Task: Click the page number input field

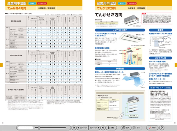Action: [26, 128]
